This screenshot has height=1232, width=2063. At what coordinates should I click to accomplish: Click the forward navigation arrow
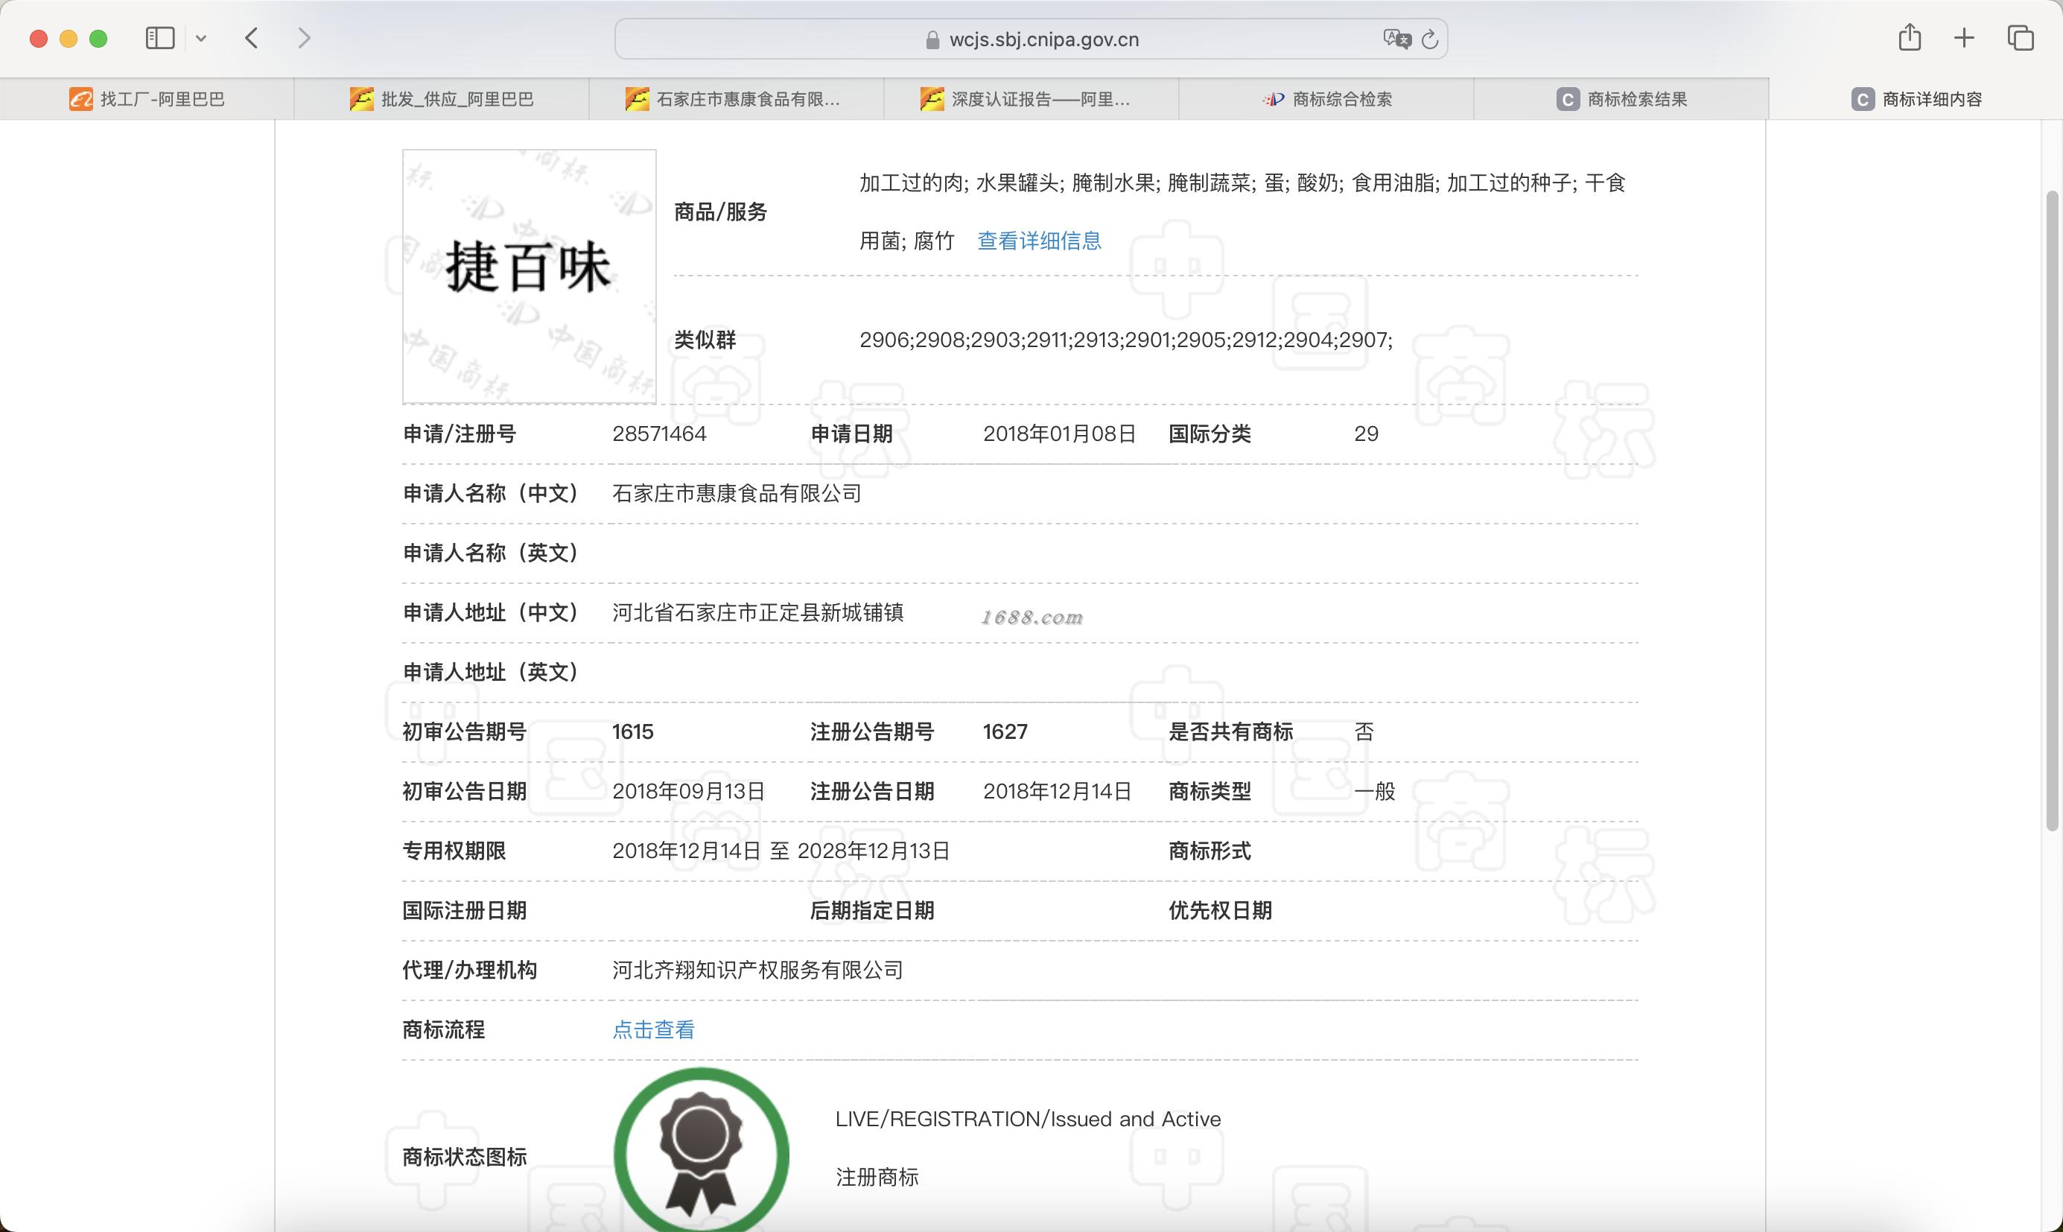pos(304,38)
